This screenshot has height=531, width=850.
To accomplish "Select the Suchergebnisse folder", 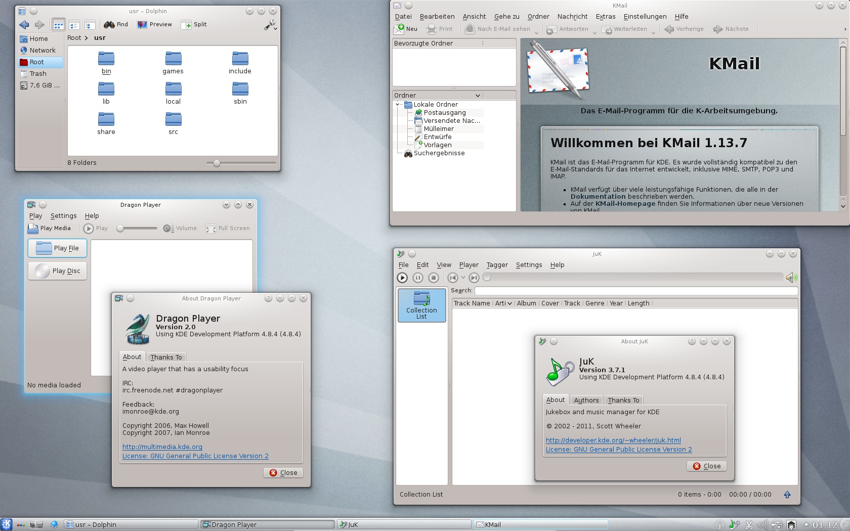I will [x=439, y=153].
